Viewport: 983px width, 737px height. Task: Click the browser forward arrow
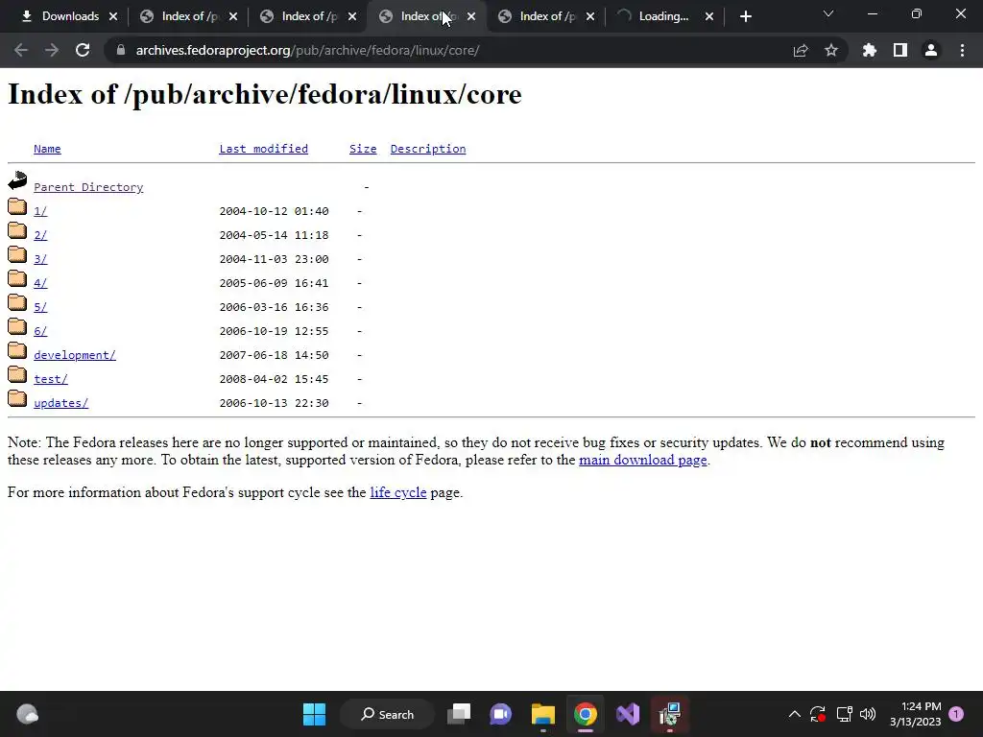coord(52,50)
